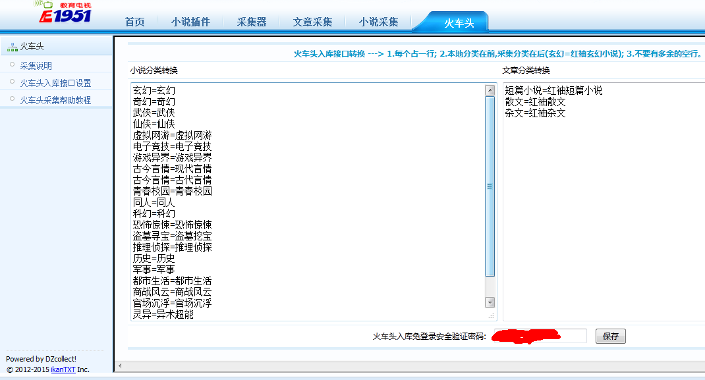Viewport: 705px width, 380px height.
Task: Open the 首页 tab
Action: coord(134,22)
